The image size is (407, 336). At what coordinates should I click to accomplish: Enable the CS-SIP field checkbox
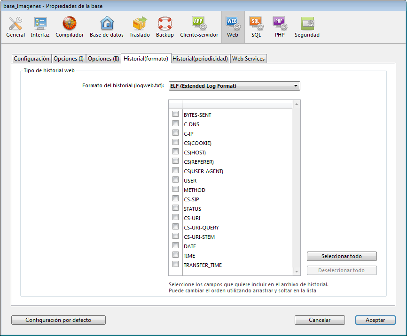pyautogui.click(x=175, y=199)
